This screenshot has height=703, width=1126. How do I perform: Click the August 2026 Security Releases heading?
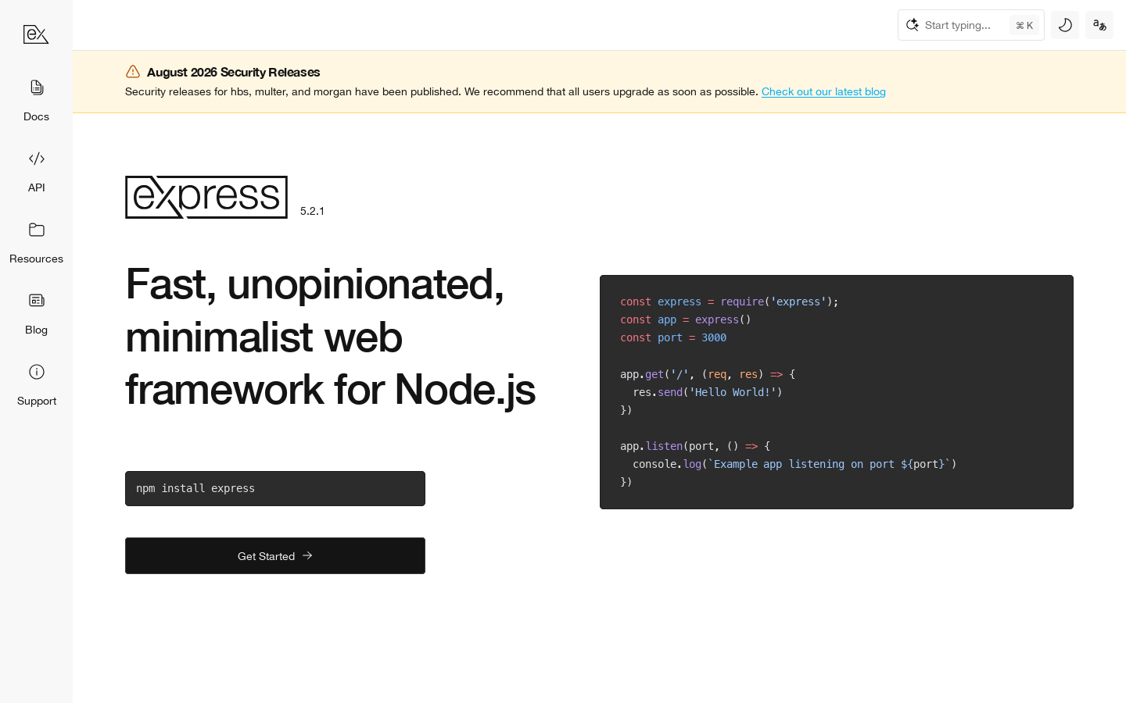234,72
